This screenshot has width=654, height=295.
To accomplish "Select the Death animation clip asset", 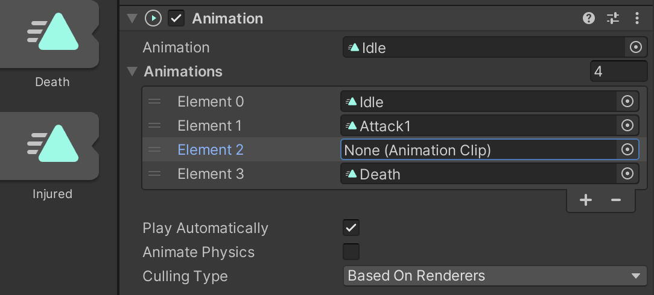I will [x=53, y=37].
